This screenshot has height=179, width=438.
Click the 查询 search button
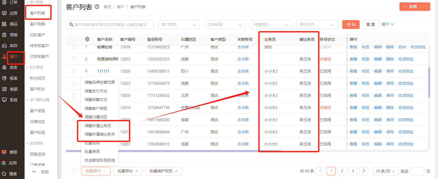[351, 25]
